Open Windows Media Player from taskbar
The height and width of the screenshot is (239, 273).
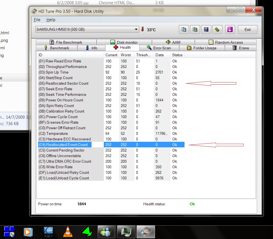[28, 232]
